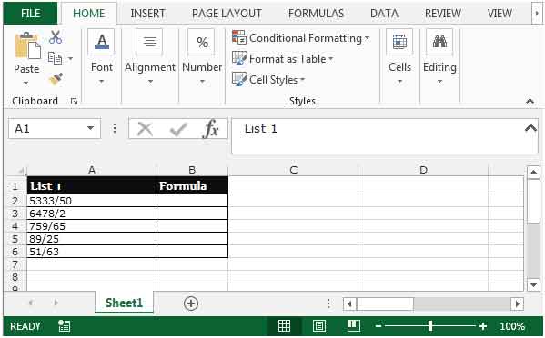Viewport: 545px width, 338px height.
Task: Show more ribbon tabs arrow
Action: tap(537, 14)
